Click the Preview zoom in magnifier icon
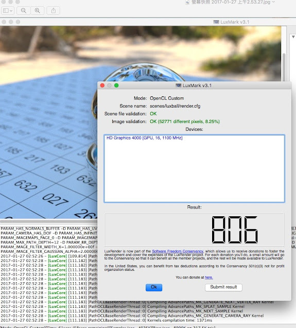This screenshot has width=296, height=328. pos(38,11)
